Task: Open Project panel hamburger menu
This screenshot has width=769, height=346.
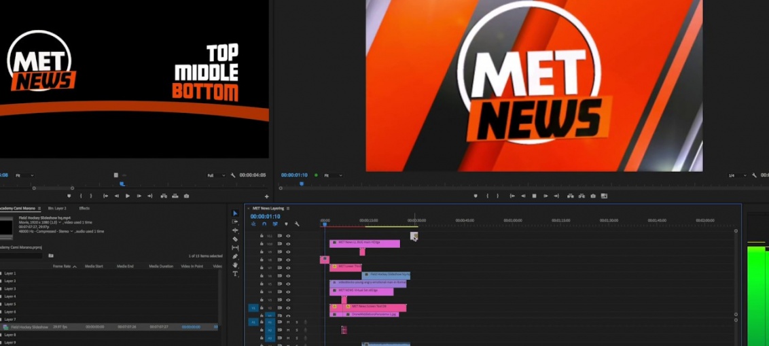Action: (x=39, y=209)
